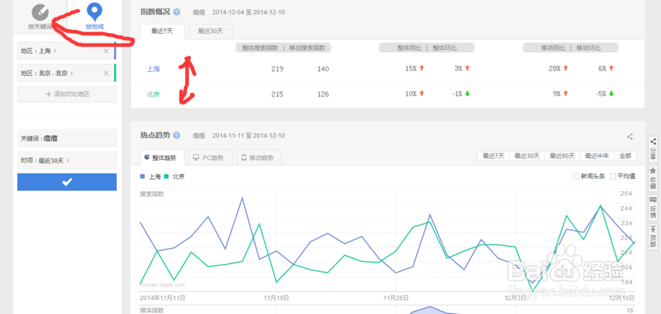Click the 移动环比 column header
This screenshot has height=314, width=661.
pyautogui.click(x=588, y=47)
